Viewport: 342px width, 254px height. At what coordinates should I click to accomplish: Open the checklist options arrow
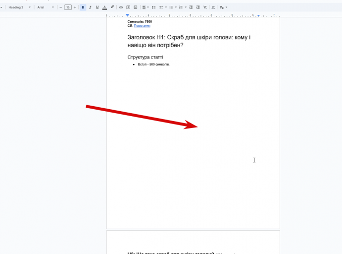pyautogui.click(x=166, y=7)
